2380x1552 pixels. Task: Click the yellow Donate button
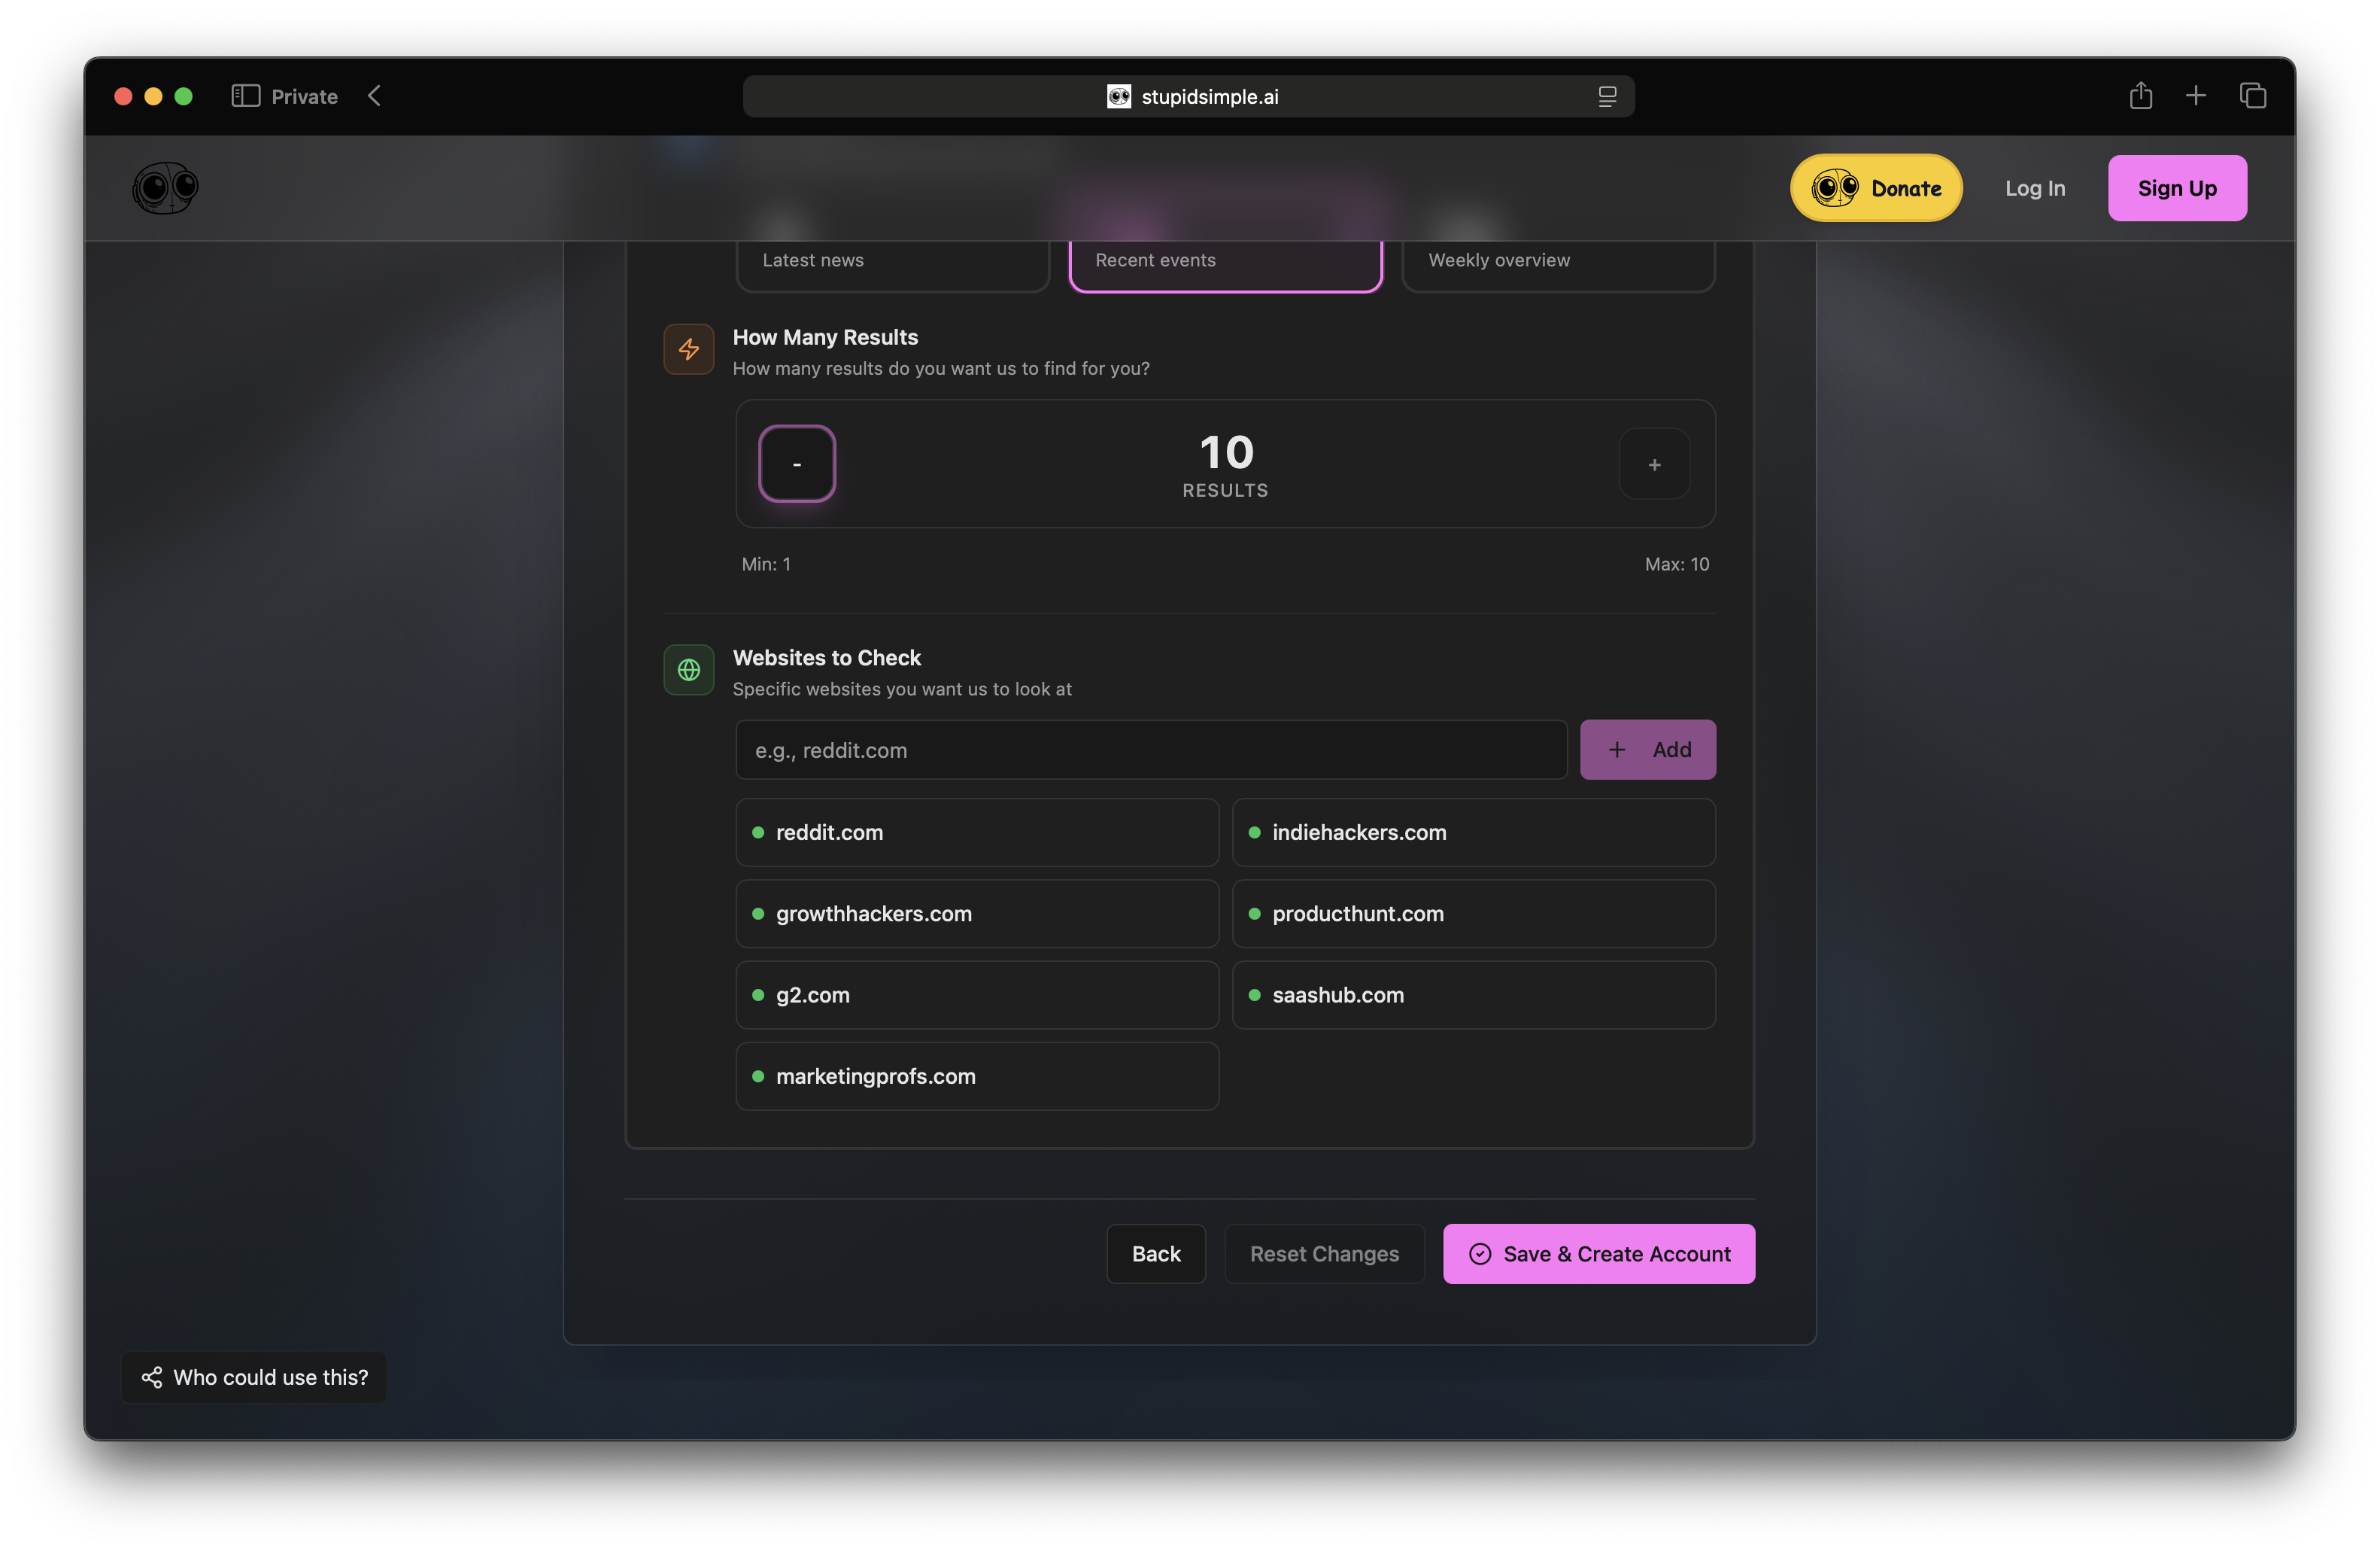pos(1875,188)
